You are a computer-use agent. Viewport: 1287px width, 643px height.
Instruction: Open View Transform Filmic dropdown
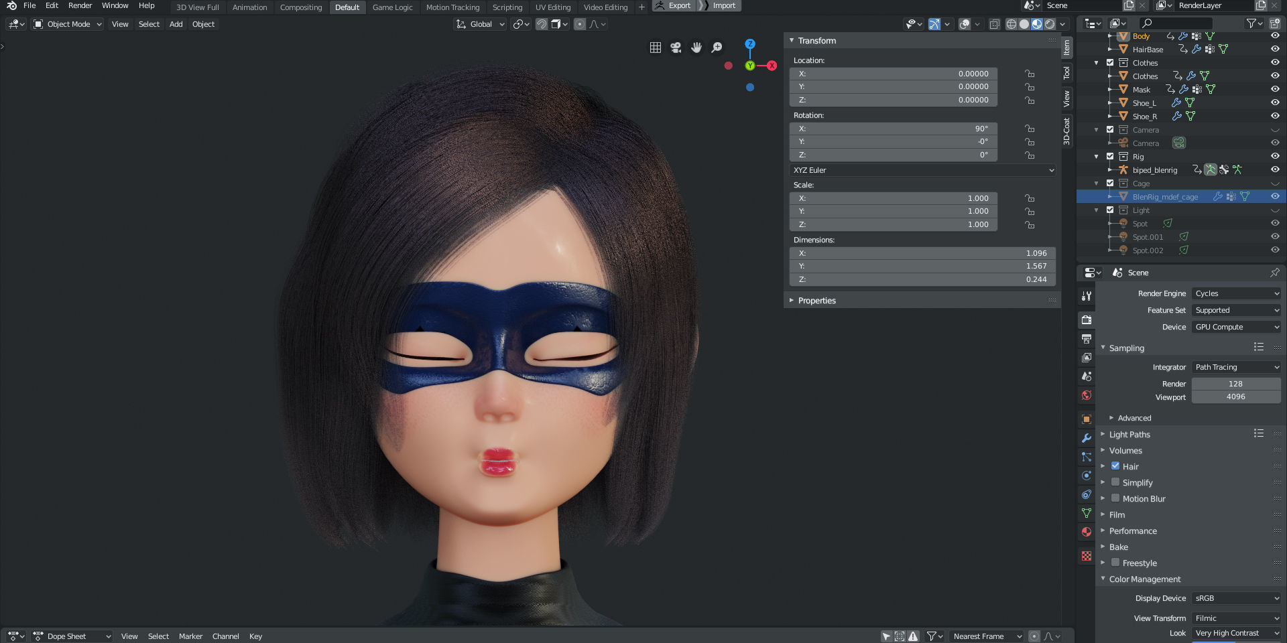(1237, 618)
